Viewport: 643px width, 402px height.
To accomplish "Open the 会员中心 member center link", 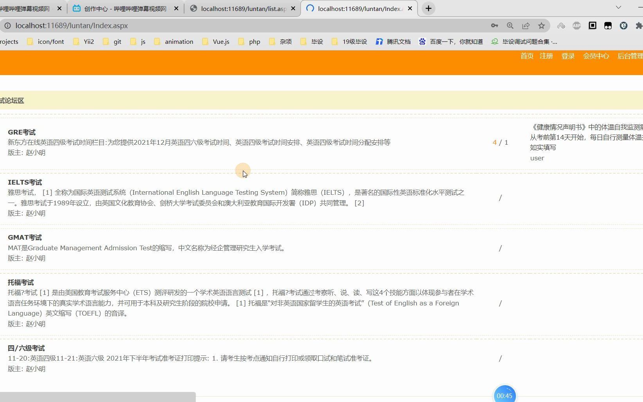I will [595, 56].
